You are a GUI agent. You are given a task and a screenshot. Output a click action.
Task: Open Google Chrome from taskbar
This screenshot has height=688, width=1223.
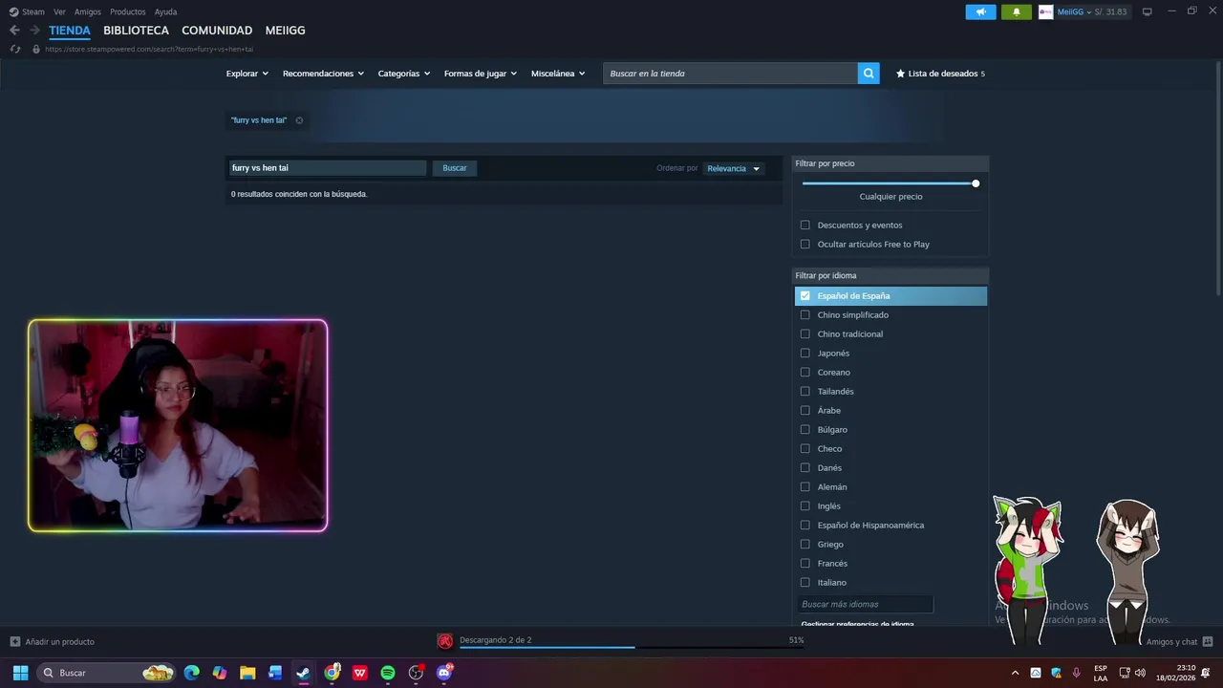tap(332, 673)
